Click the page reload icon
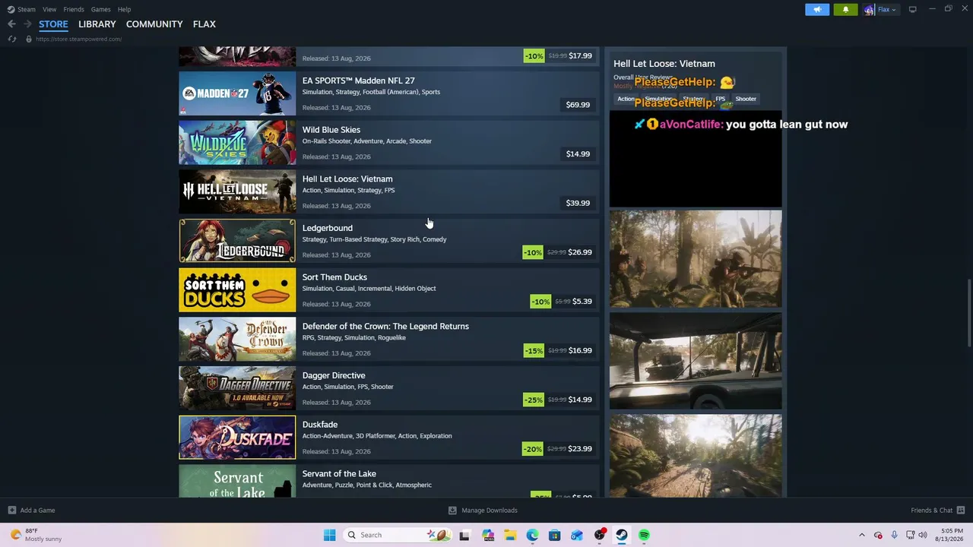973x547 pixels. pos(12,39)
